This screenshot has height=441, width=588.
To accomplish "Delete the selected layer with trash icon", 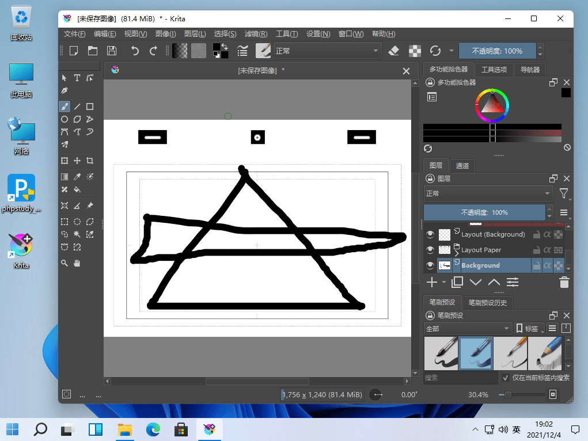I will point(564,282).
